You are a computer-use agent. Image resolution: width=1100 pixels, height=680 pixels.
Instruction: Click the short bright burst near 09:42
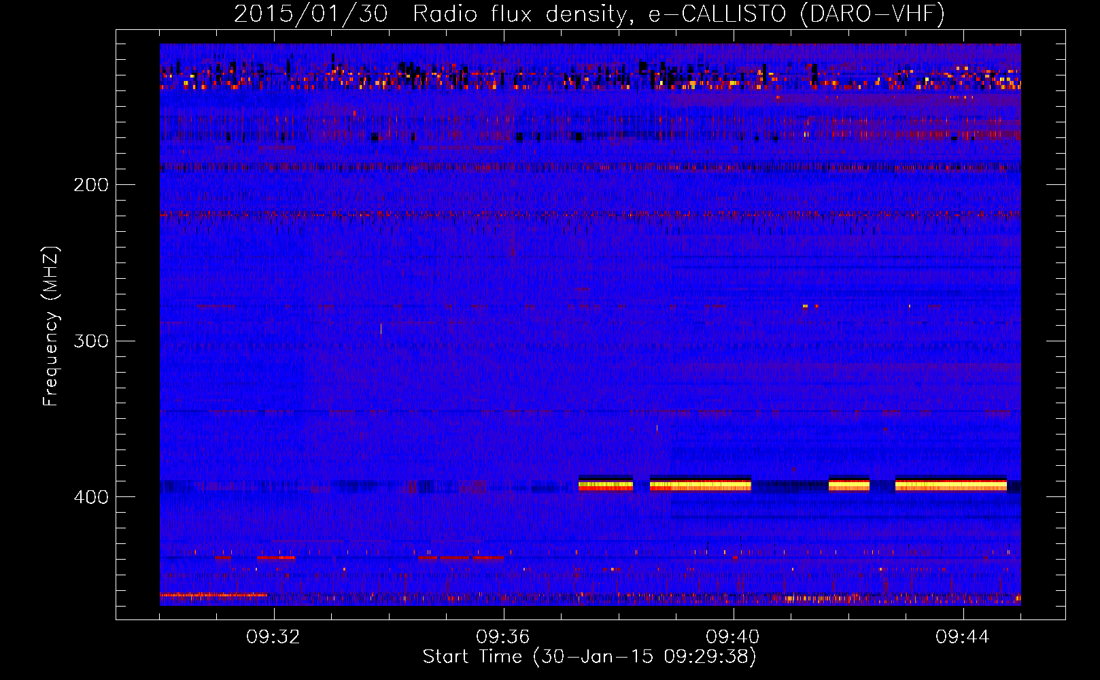click(849, 484)
